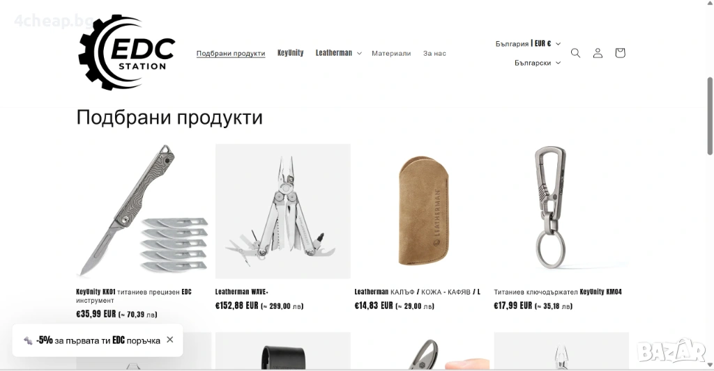Open the KeyUnity menu item
714x371 pixels.
(291, 53)
